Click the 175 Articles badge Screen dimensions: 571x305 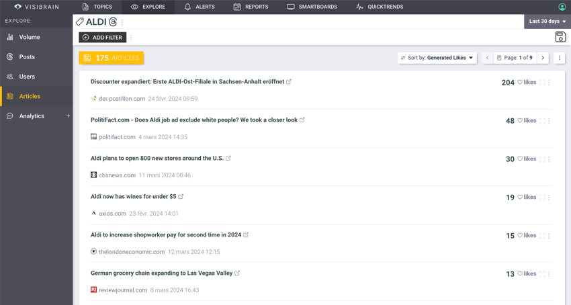[112, 58]
